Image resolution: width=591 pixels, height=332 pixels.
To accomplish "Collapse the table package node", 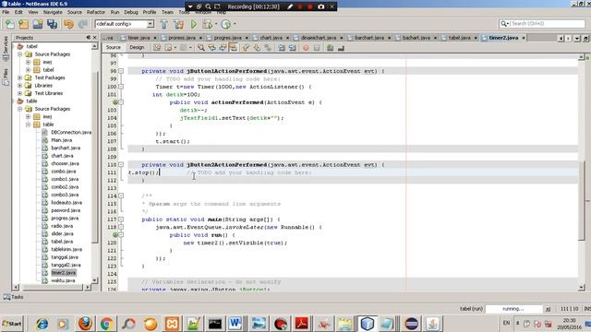I will tap(29, 125).
